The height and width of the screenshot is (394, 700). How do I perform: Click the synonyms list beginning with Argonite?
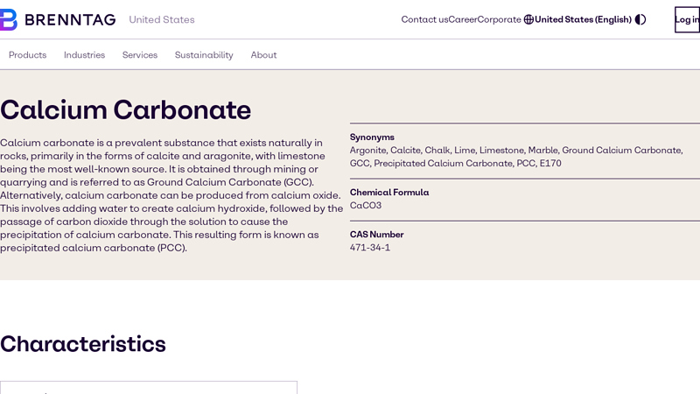516,157
